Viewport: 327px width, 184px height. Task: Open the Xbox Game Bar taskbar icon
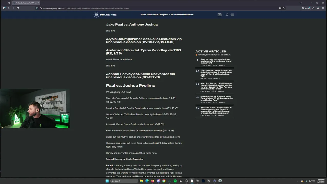point(169,181)
